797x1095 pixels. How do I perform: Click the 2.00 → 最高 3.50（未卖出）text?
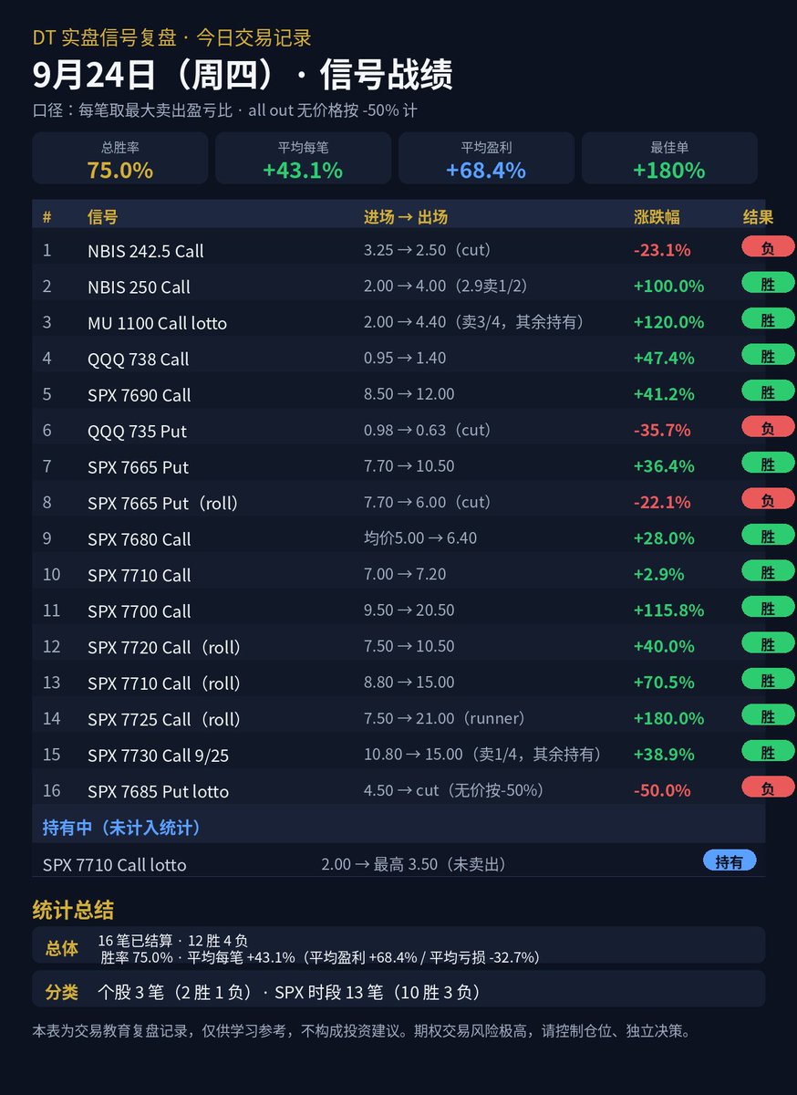[414, 863]
